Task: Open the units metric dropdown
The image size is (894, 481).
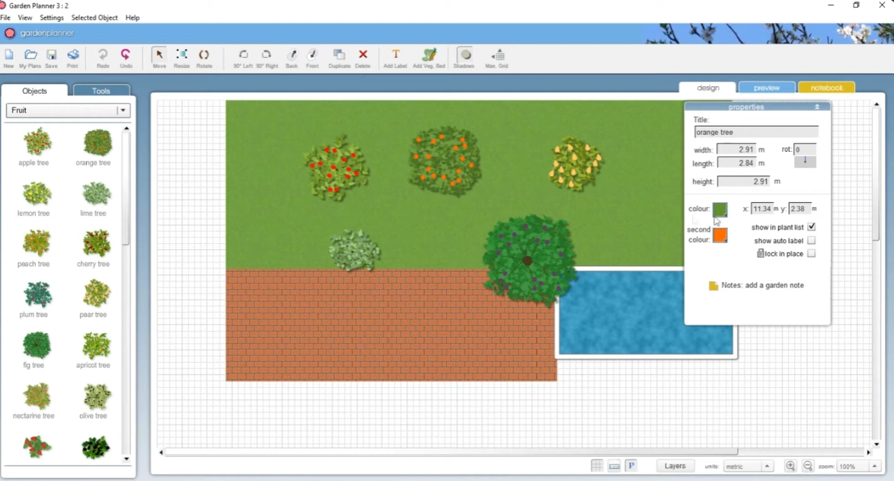Action: click(767, 467)
